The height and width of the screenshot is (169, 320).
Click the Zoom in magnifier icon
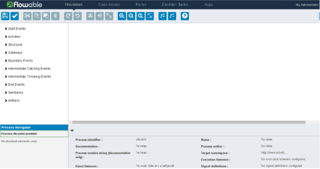pos(122,16)
